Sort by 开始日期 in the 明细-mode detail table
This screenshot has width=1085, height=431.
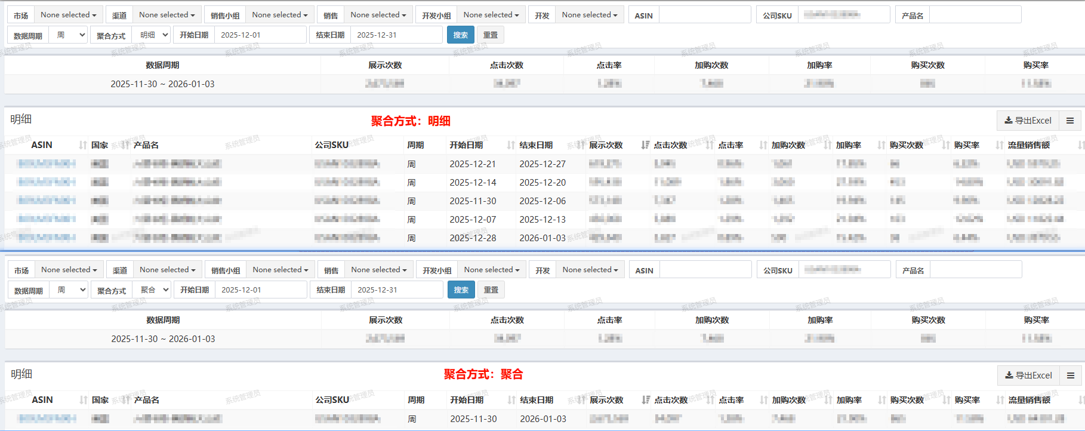[511, 145]
